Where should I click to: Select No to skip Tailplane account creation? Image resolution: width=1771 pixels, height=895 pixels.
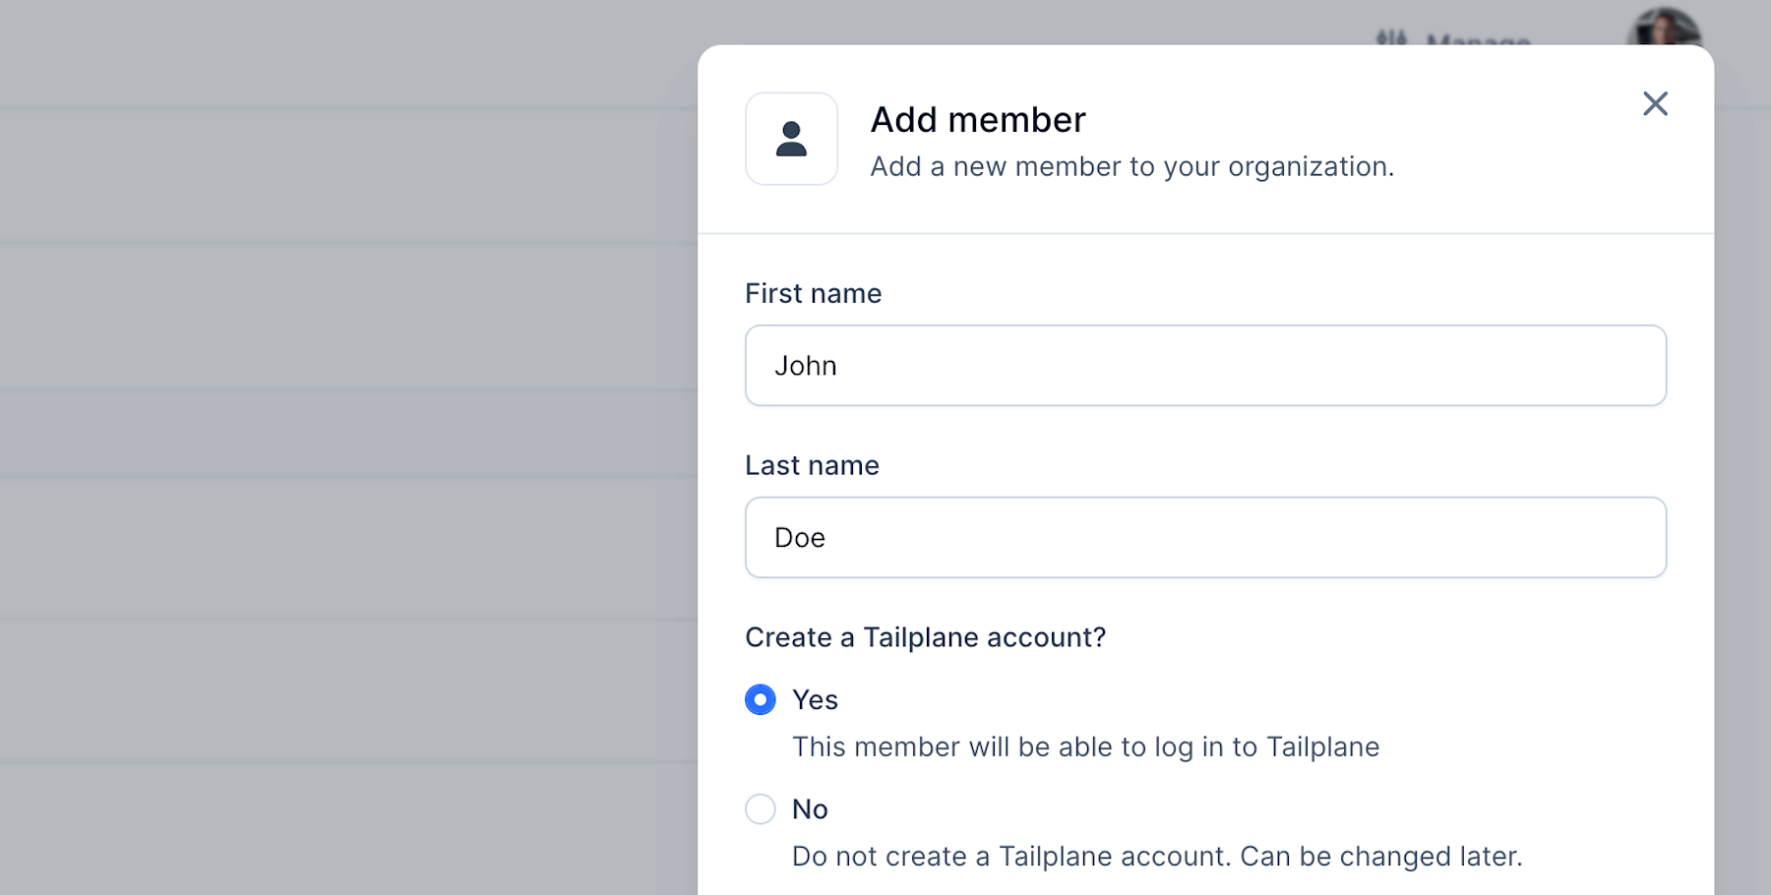760,808
